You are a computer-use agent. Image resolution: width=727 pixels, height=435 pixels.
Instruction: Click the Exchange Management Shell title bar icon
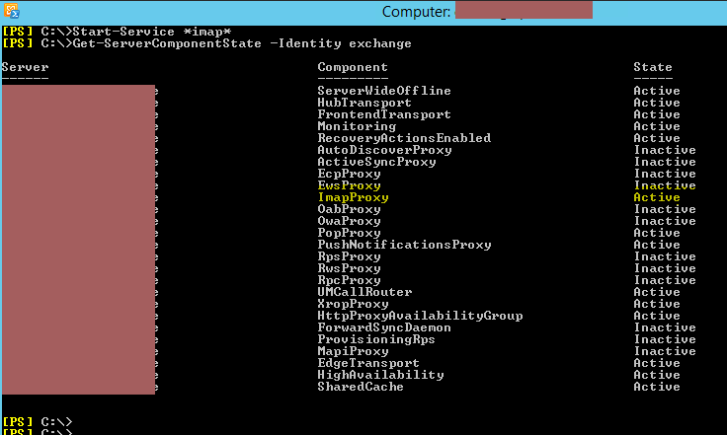pyautogui.click(x=11, y=11)
